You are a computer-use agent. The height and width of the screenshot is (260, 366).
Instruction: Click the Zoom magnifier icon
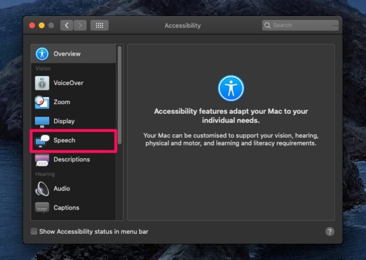click(42, 102)
